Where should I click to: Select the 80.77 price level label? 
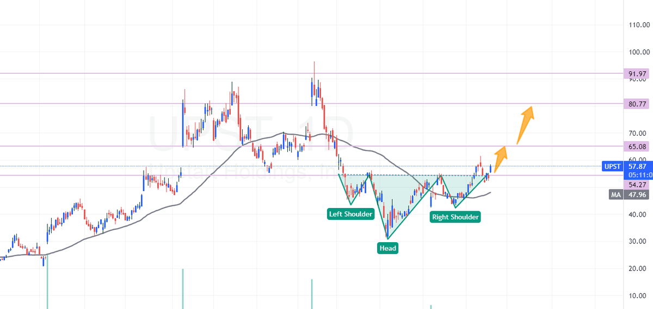coord(638,103)
